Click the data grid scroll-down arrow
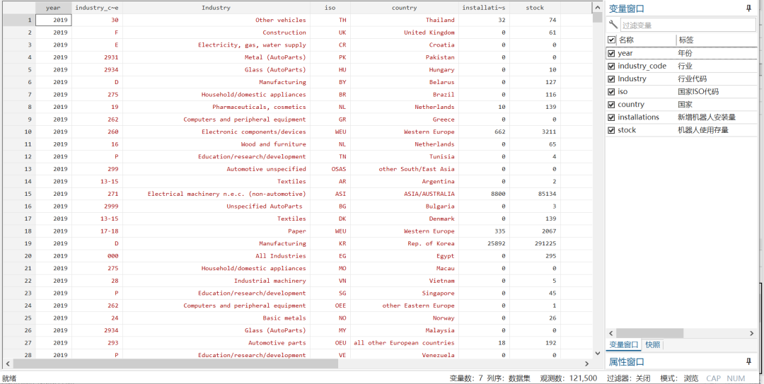This screenshot has width=764, height=384. pos(597,354)
